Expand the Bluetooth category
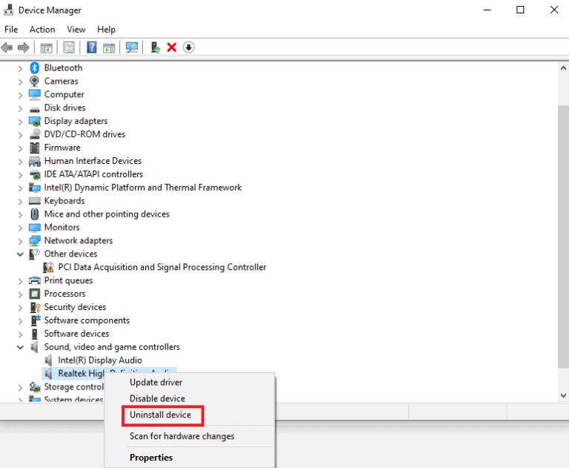Image resolution: width=569 pixels, height=468 pixels. click(20, 68)
